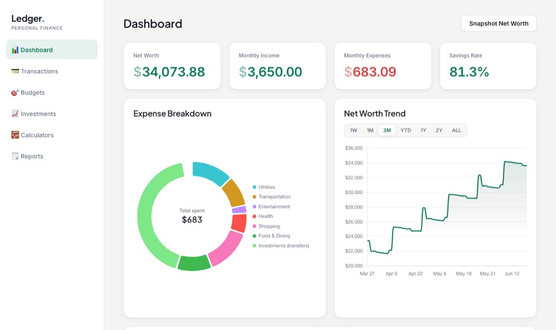Viewport: 556px width, 330px height.
Task: Click the Savings Rate value 81.3%
Action: pos(469,72)
